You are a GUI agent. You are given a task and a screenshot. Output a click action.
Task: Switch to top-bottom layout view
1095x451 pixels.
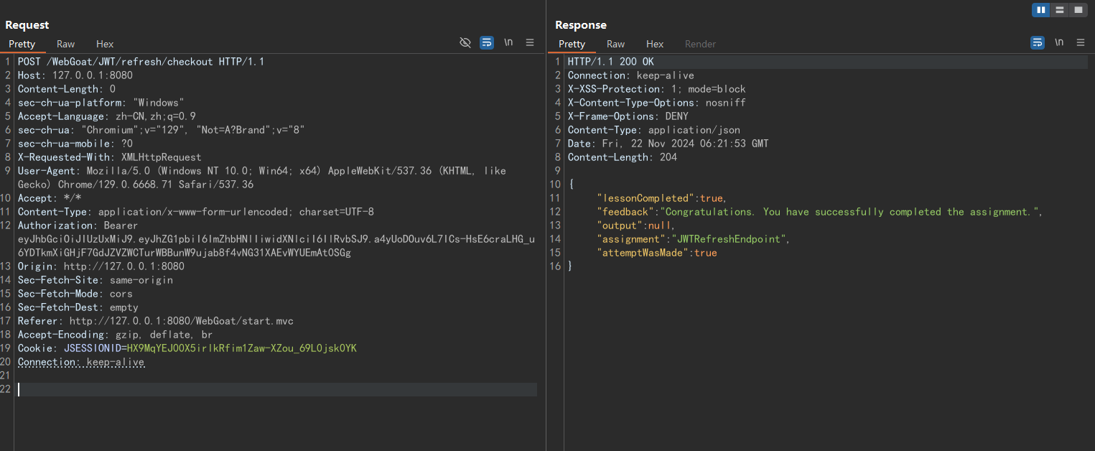(x=1060, y=10)
